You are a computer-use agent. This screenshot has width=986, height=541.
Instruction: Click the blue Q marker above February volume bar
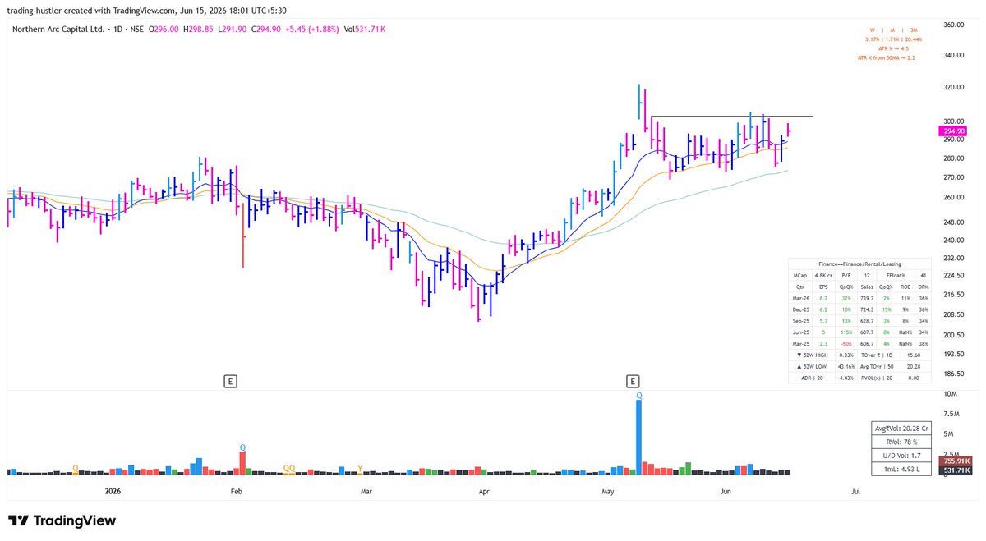(x=242, y=447)
